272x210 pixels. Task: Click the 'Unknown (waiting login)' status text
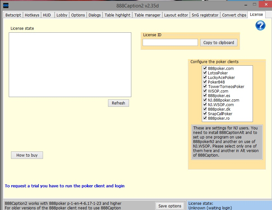point(210,208)
